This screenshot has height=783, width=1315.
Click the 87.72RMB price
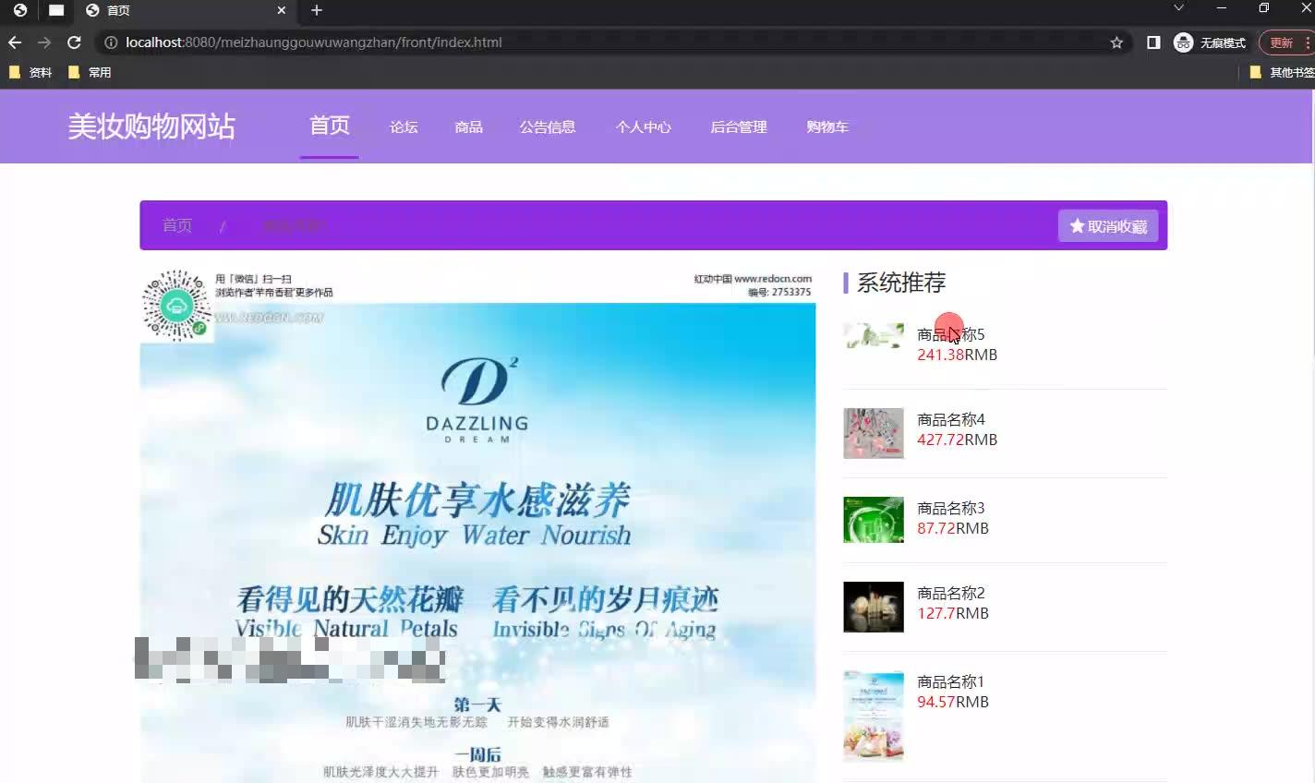coord(953,528)
